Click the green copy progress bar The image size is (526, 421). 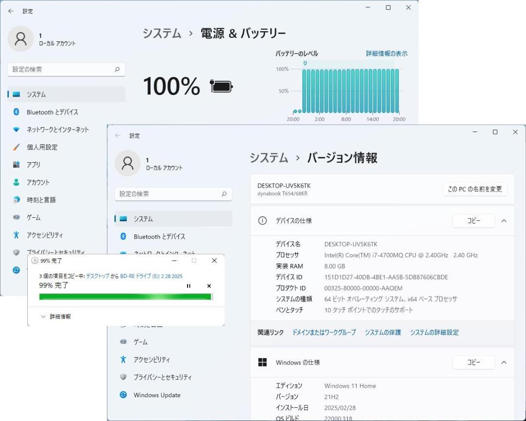click(126, 297)
